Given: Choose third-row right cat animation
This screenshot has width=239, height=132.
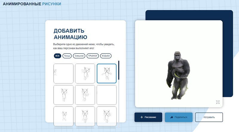Looking at the screenshot, I should pos(107,116).
